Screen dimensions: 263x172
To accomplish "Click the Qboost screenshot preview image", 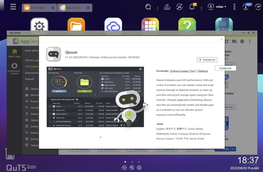I will [95, 97].
